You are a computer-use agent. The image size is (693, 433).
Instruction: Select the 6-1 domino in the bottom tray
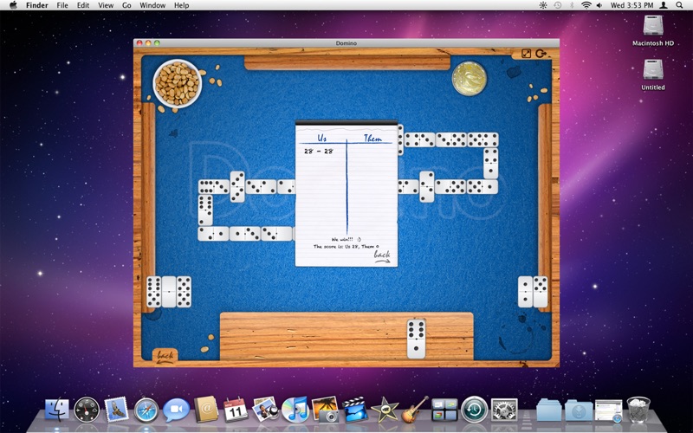tap(416, 339)
